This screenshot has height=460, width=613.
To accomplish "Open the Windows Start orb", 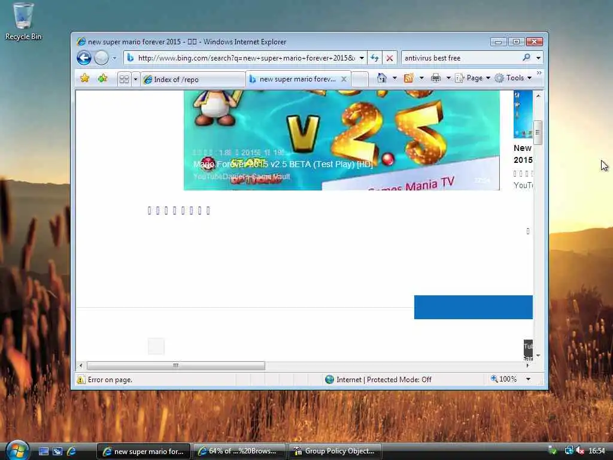I will point(17,450).
